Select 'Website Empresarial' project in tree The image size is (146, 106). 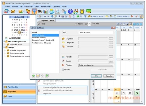click(x=18, y=50)
